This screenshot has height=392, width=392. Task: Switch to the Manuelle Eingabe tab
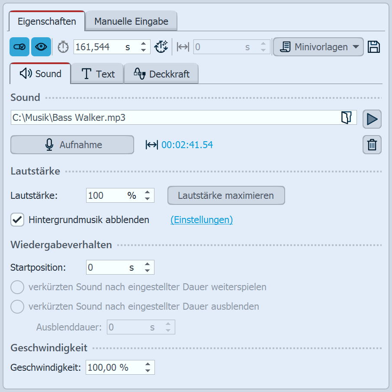[131, 20]
